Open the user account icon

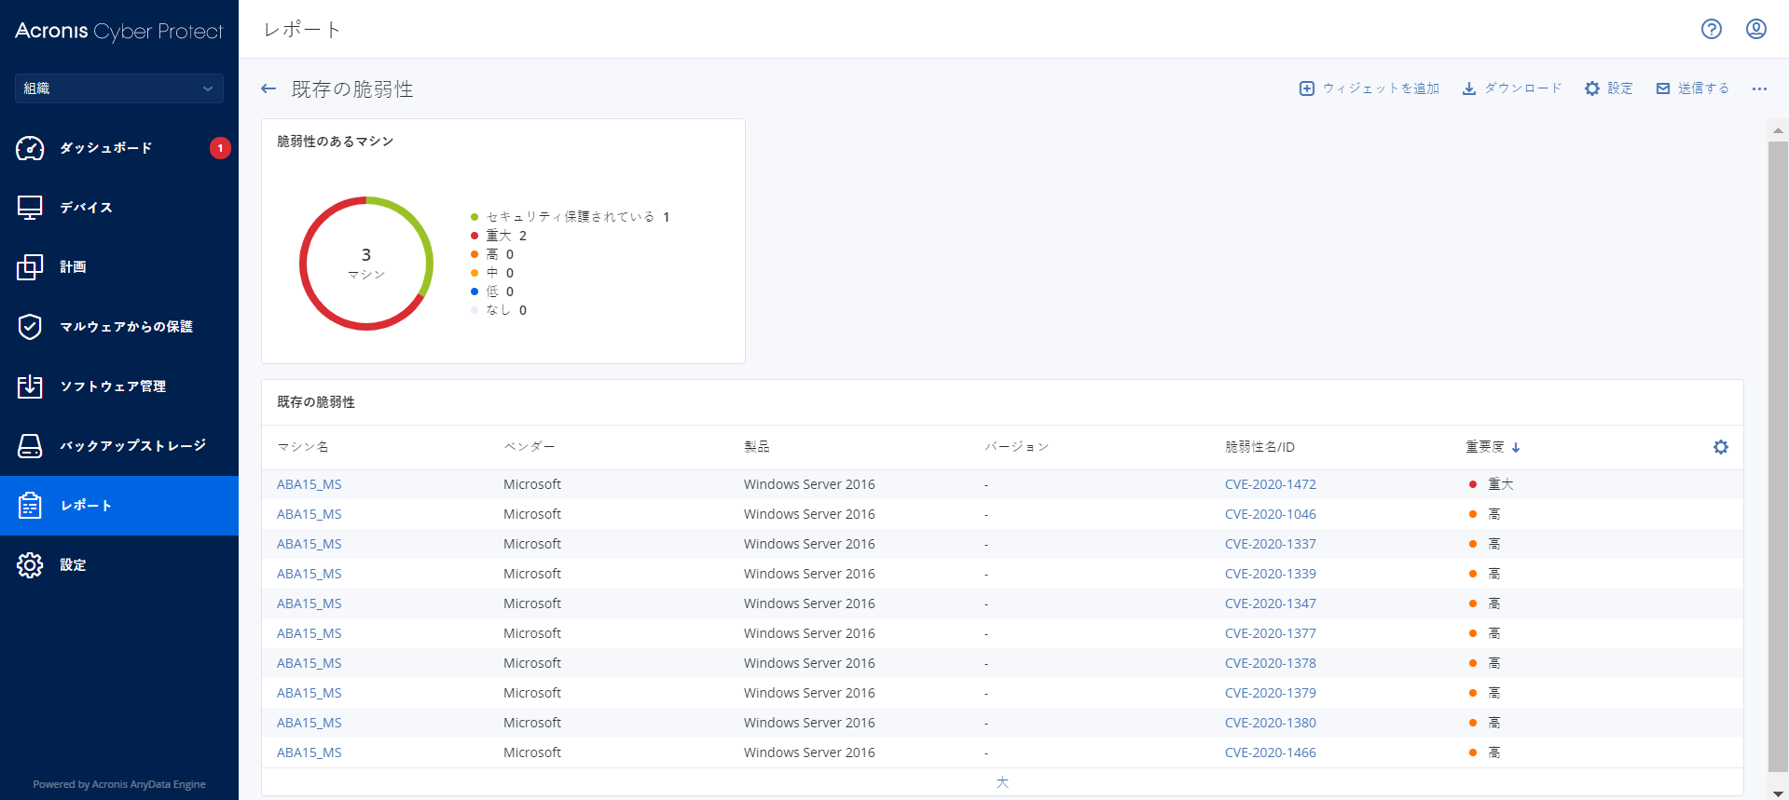(x=1755, y=29)
